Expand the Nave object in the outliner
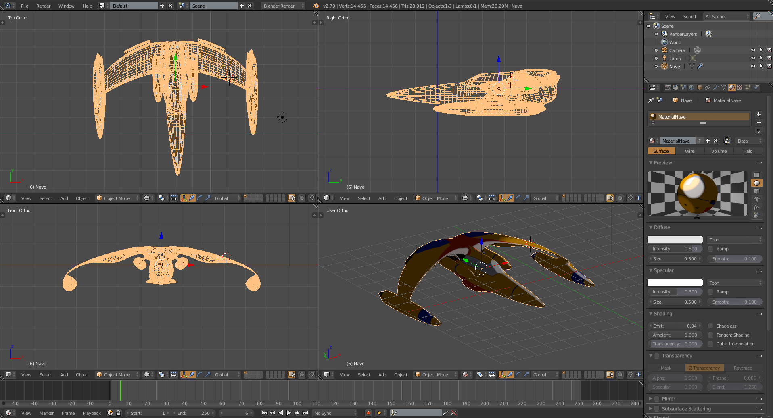Image resolution: width=773 pixels, height=418 pixels. click(x=656, y=67)
